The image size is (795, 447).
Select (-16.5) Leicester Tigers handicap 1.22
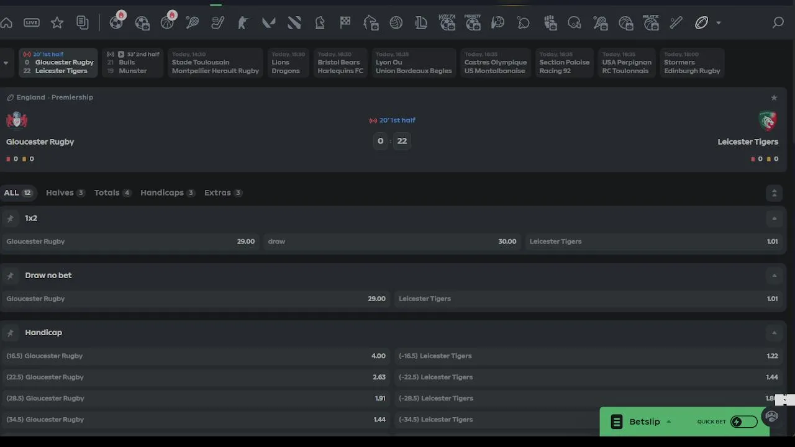point(588,356)
